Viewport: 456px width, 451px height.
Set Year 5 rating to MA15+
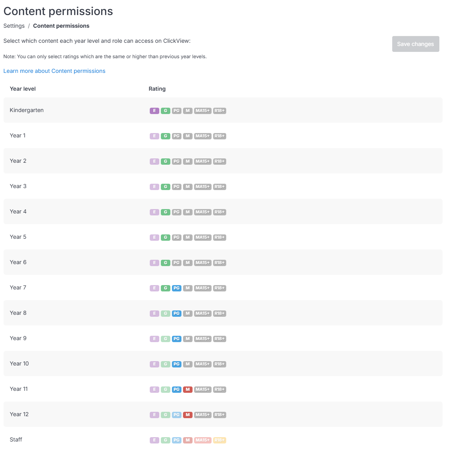click(203, 238)
